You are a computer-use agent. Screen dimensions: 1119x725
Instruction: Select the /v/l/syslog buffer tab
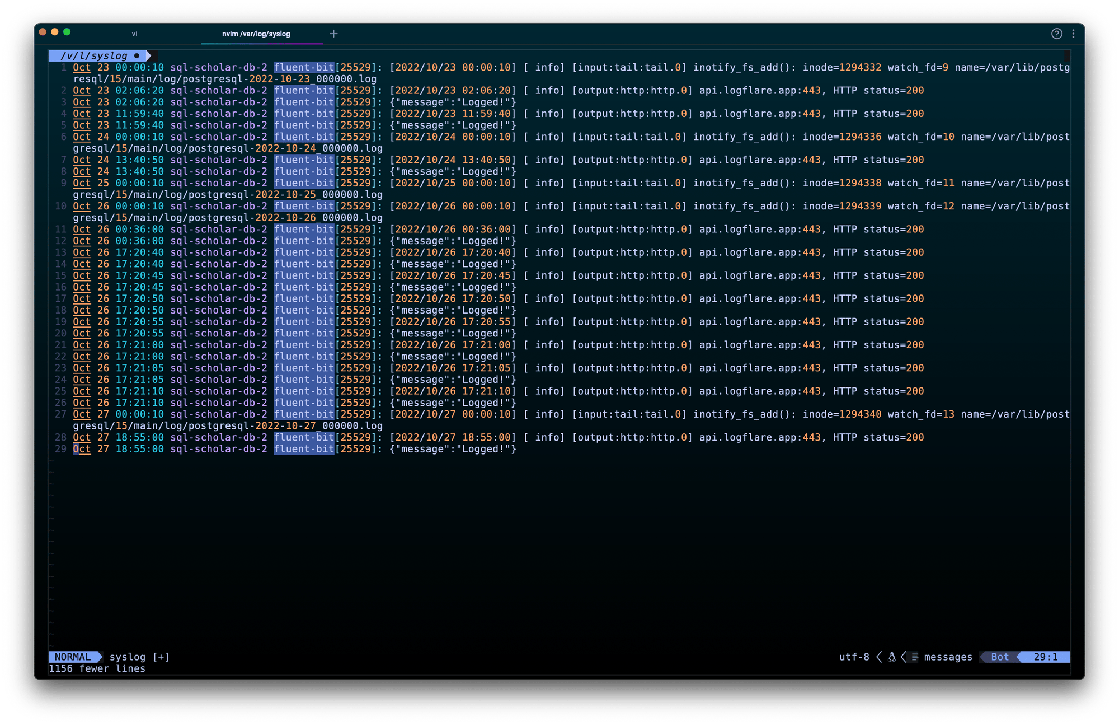[x=94, y=55]
